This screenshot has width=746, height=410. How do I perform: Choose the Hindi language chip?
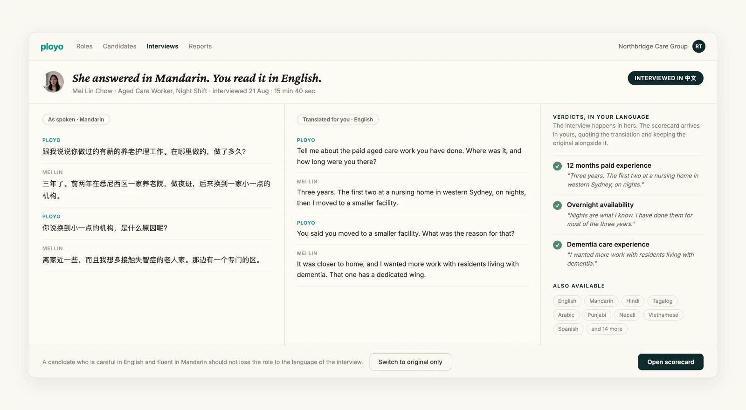pyautogui.click(x=633, y=301)
